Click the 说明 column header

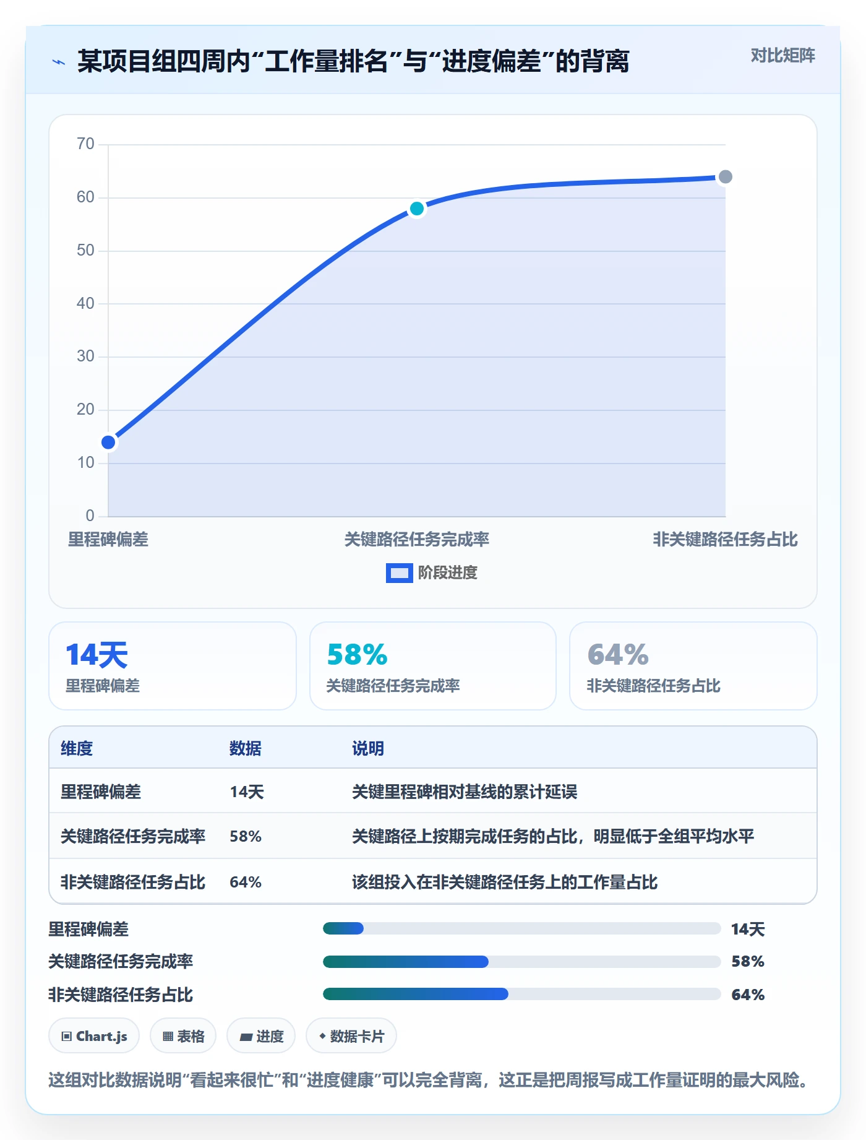point(368,748)
